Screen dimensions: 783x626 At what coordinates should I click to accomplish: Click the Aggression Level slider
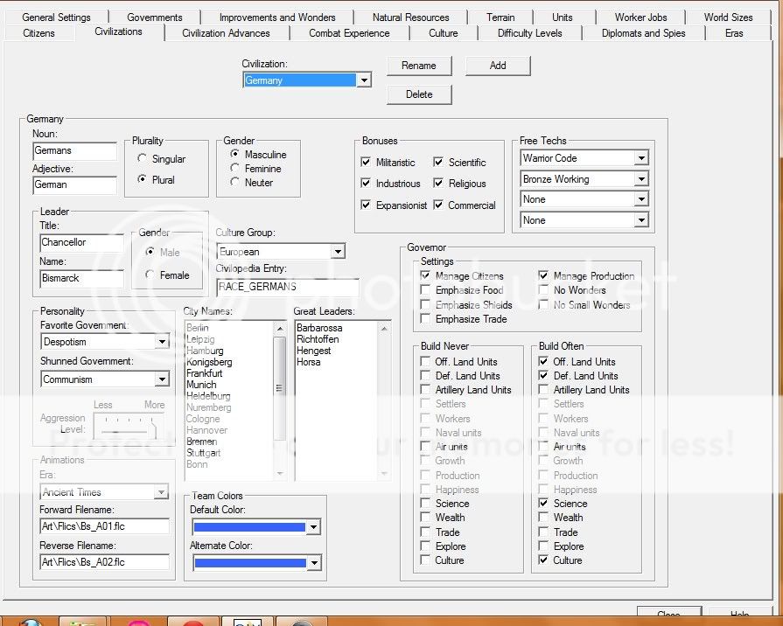coord(129,427)
